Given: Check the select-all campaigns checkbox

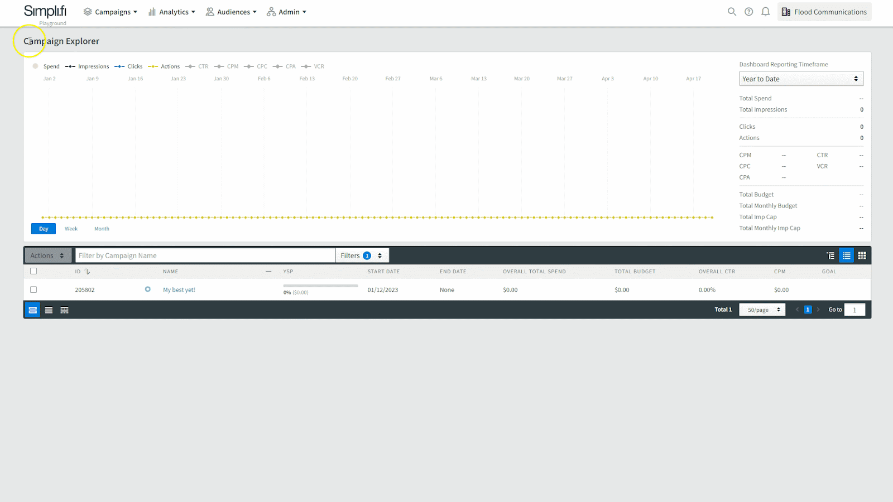Looking at the screenshot, I should (33, 271).
